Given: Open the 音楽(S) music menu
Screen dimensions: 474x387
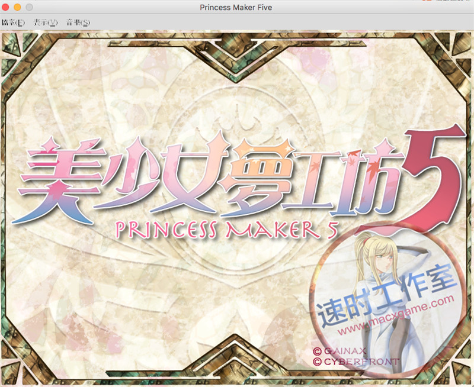Looking at the screenshot, I should [x=78, y=22].
